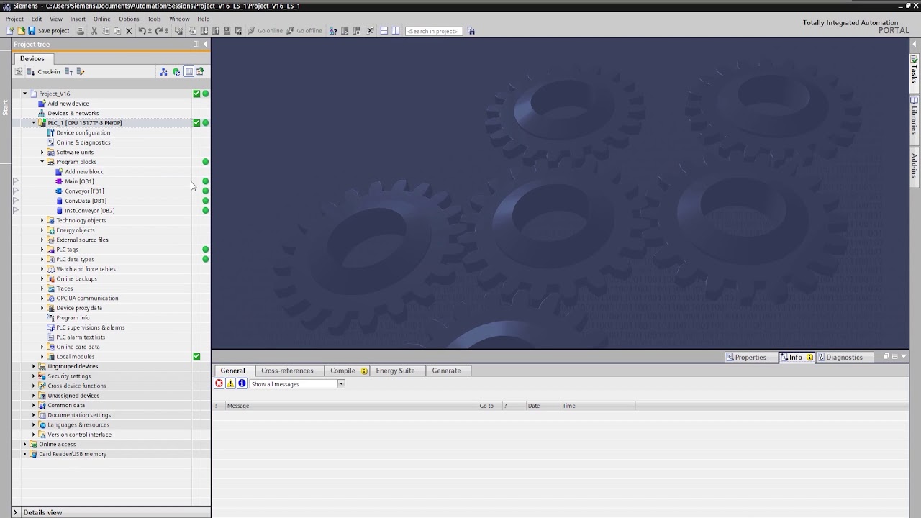Select InstConveyor [DB2] block
921x518 pixels.
89,211
